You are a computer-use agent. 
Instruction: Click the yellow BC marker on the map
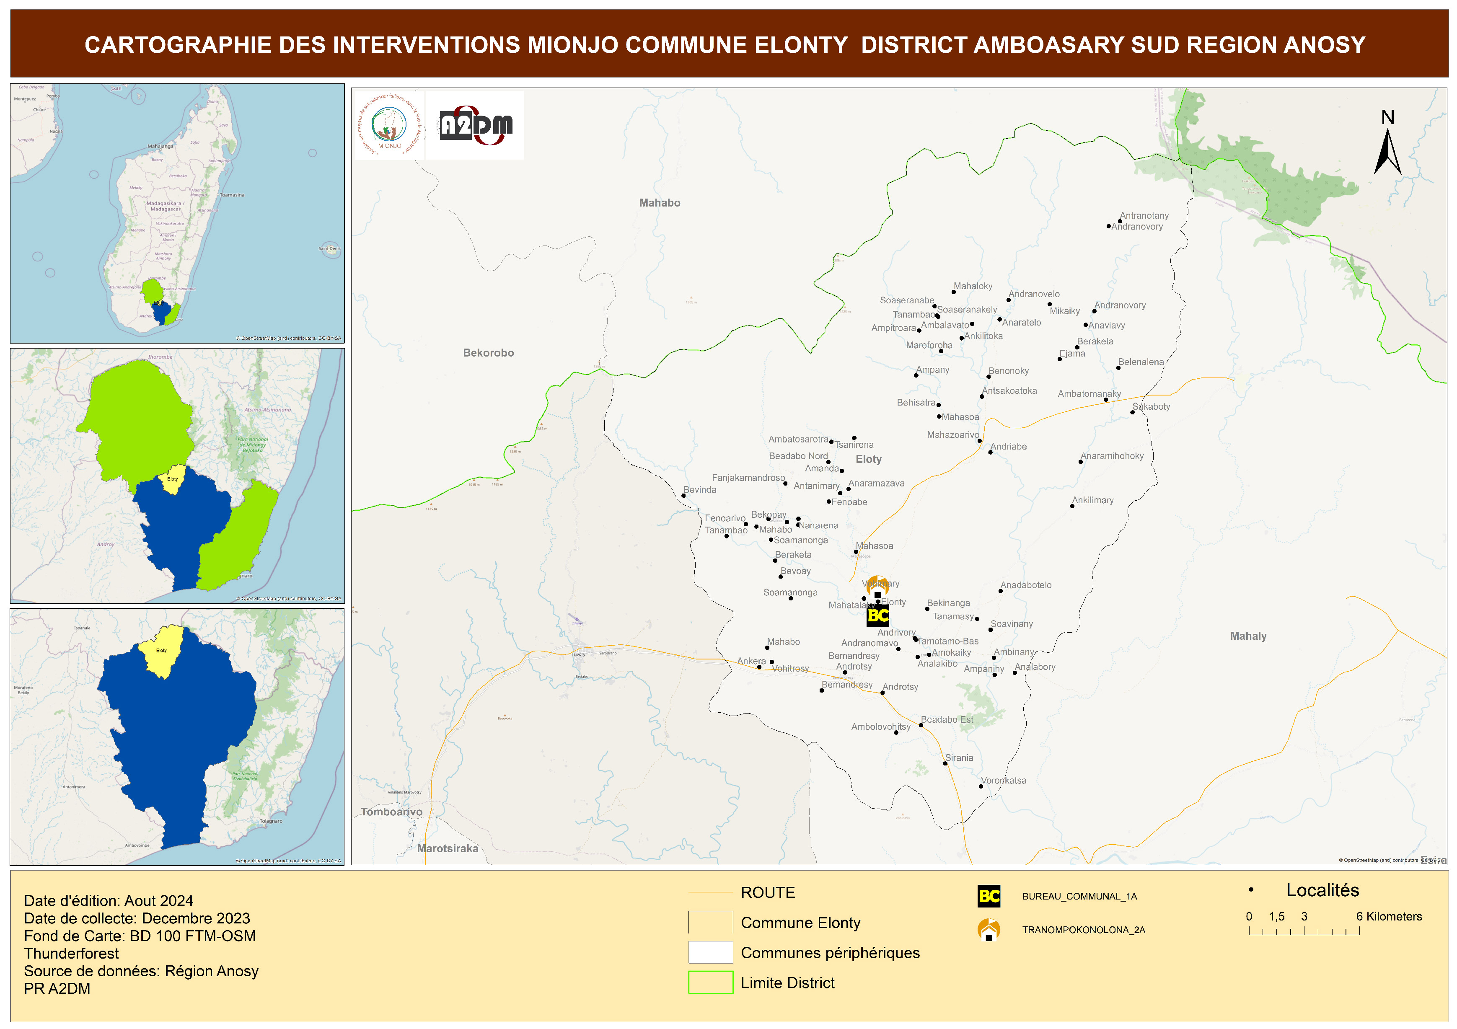click(x=877, y=615)
